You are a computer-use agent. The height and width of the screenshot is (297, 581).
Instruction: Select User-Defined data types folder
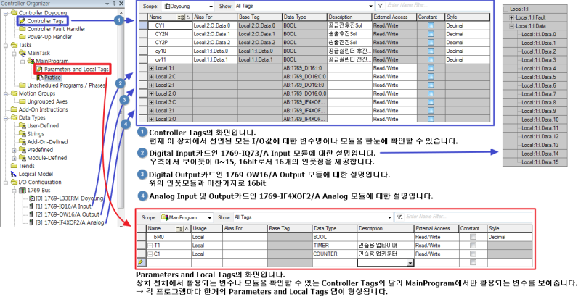coord(43,125)
